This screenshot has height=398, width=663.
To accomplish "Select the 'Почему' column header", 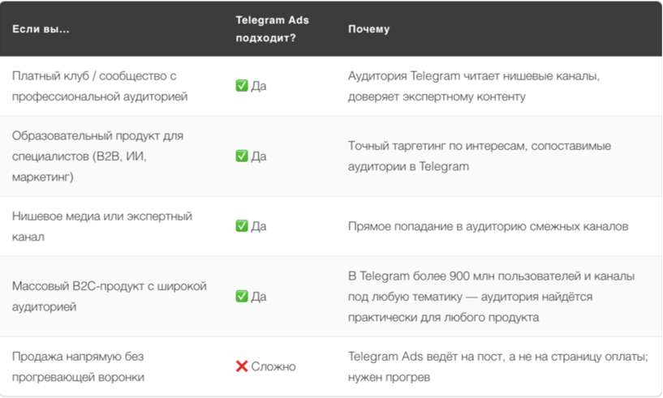I will pos(368,29).
